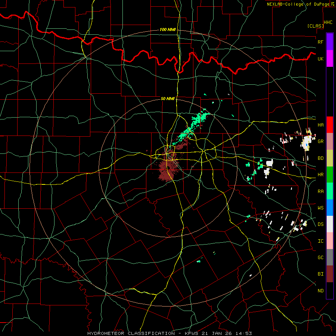
Task: Click the "RA" legend label
Action: (320, 192)
